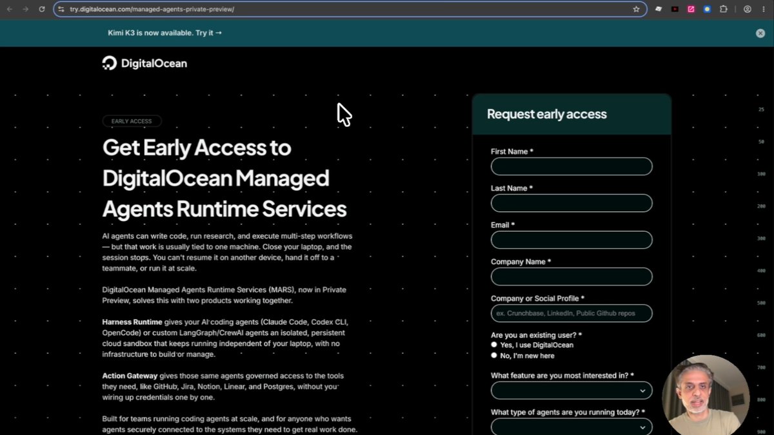Viewport: 774px width, 435px height.
Task: Focus the Company or Social Profile field
Action: [x=571, y=313]
